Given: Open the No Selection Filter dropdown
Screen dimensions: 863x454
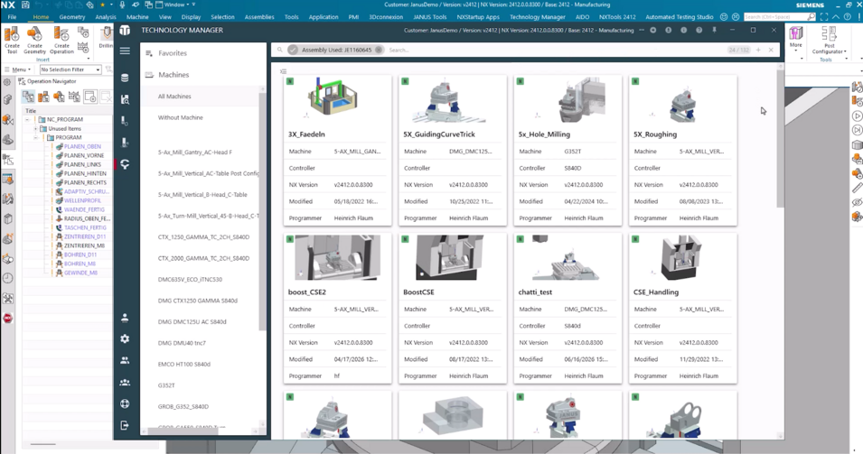Looking at the screenshot, I should coord(70,69).
